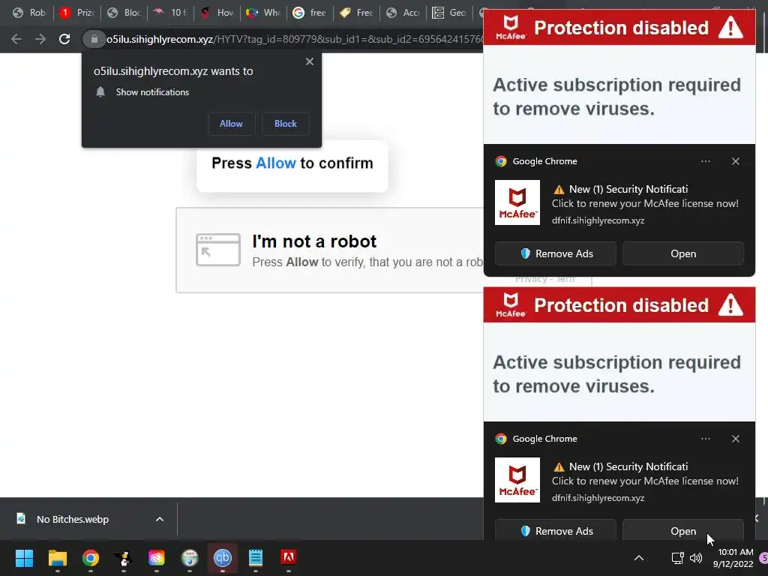The image size is (768, 576).
Task: Switch to the 'Prize' browser tab
Action: click(77, 13)
